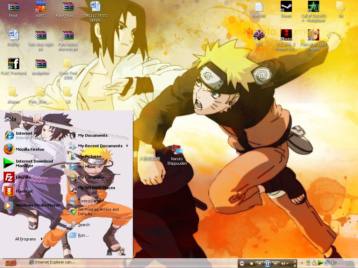Open network connections tray icon
Viewport: 358px width, 268px height.
pos(327,263)
